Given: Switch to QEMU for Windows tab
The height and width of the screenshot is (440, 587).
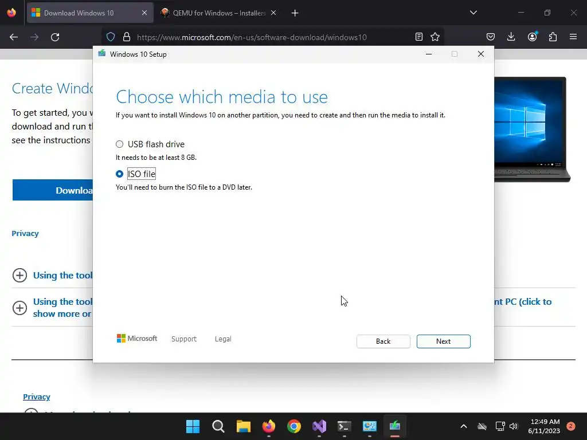Looking at the screenshot, I should [x=219, y=13].
